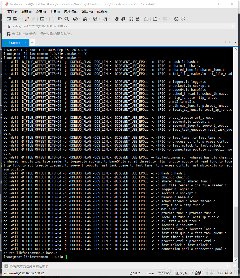This screenshot has width=240, height=278.
Task: Click the Disconnect toolbar icon
Action: click(x=27, y=19)
